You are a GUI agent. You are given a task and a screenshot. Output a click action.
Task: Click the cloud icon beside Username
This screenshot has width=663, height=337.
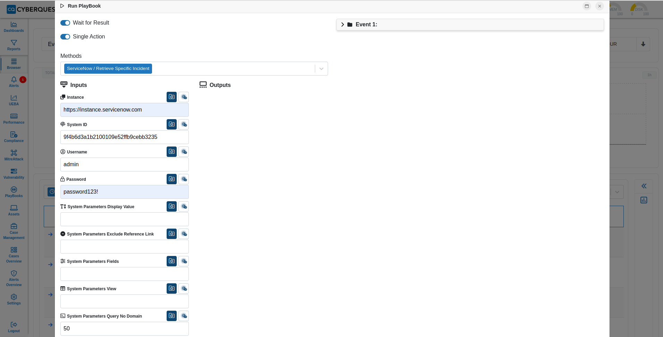[184, 152]
